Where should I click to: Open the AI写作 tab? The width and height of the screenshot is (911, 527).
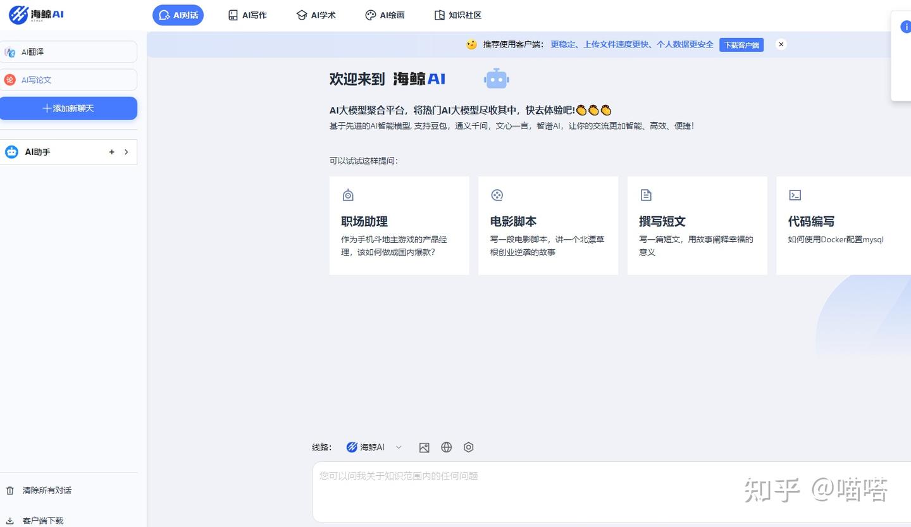(x=247, y=15)
